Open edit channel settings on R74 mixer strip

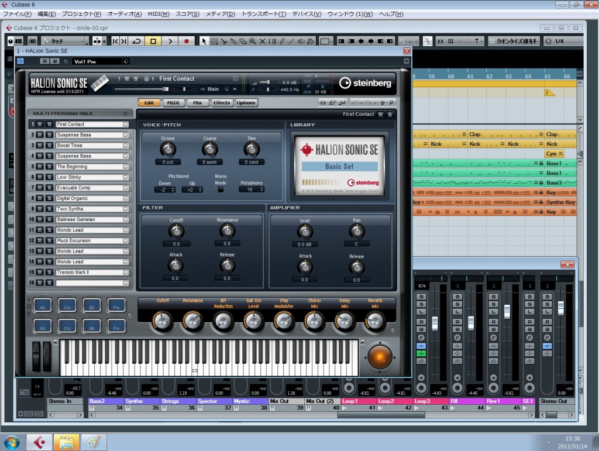point(421,338)
